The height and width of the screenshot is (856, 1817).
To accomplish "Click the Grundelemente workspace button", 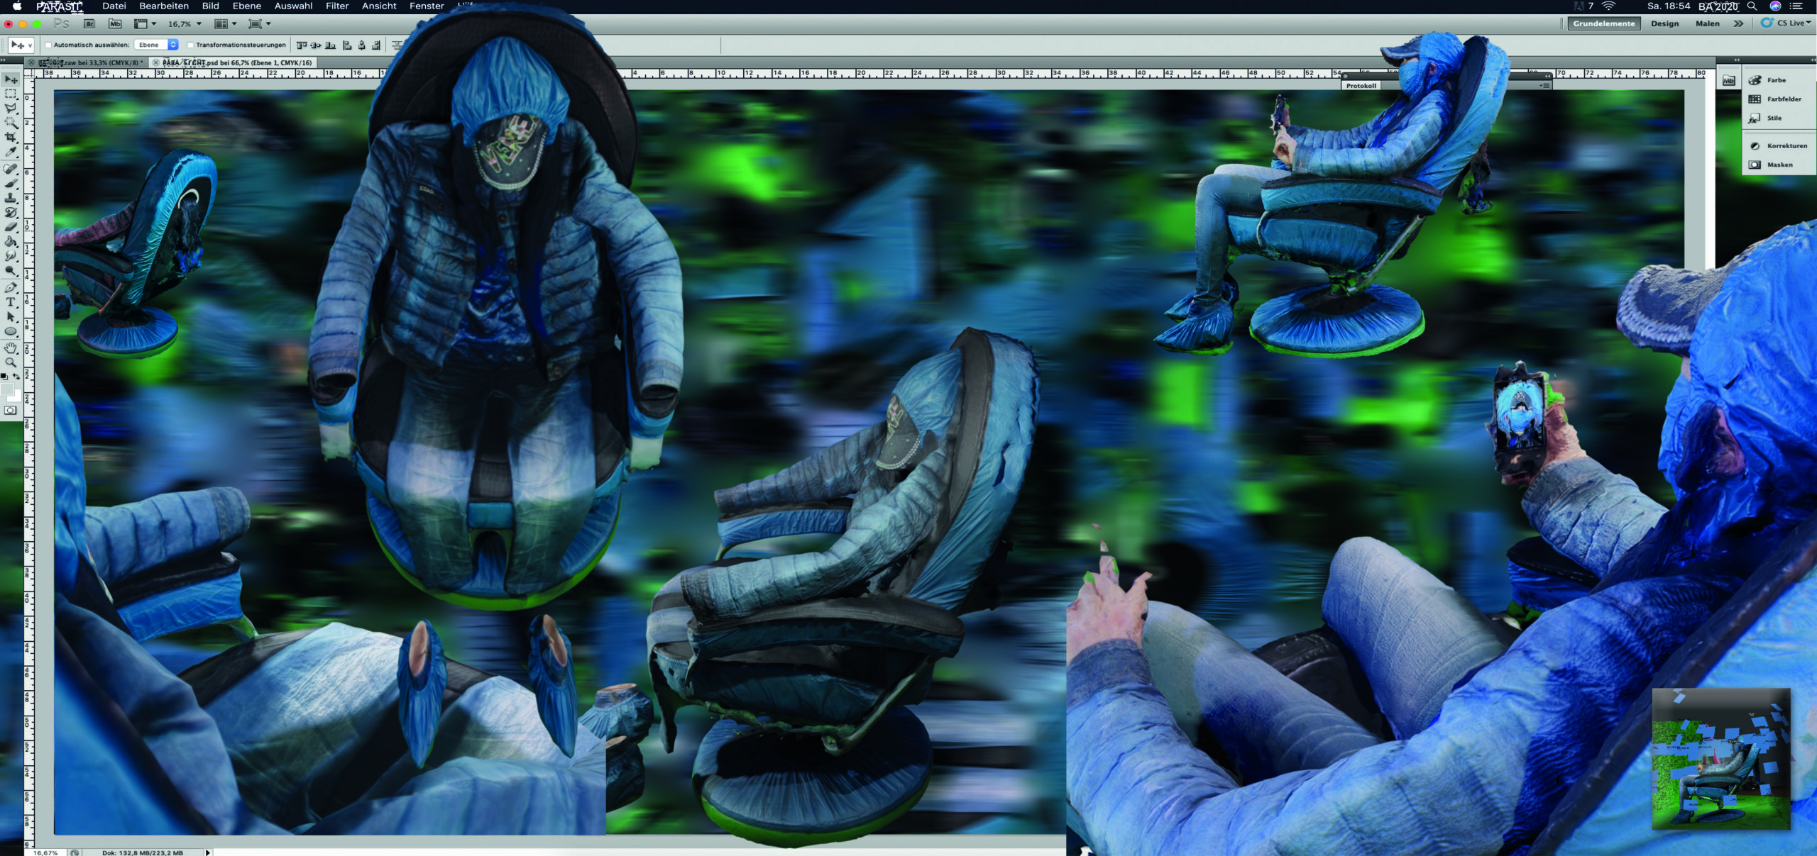I will pyautogui.click(x=1603, y=23).
